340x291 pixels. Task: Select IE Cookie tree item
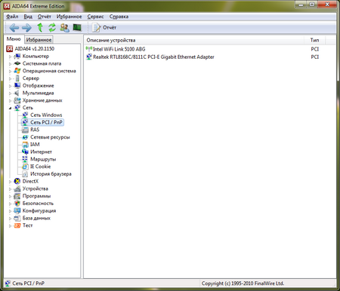[40, 167]
